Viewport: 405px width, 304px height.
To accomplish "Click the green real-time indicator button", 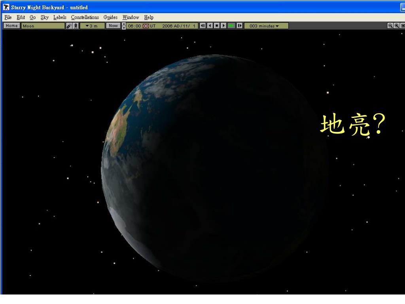I will [231, 26].
